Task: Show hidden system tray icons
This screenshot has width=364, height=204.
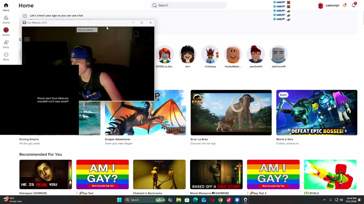Action: click(324, 200)
